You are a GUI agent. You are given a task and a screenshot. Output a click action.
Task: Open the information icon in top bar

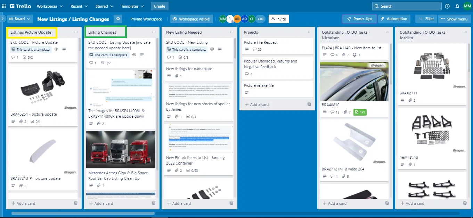click(447, 6)
